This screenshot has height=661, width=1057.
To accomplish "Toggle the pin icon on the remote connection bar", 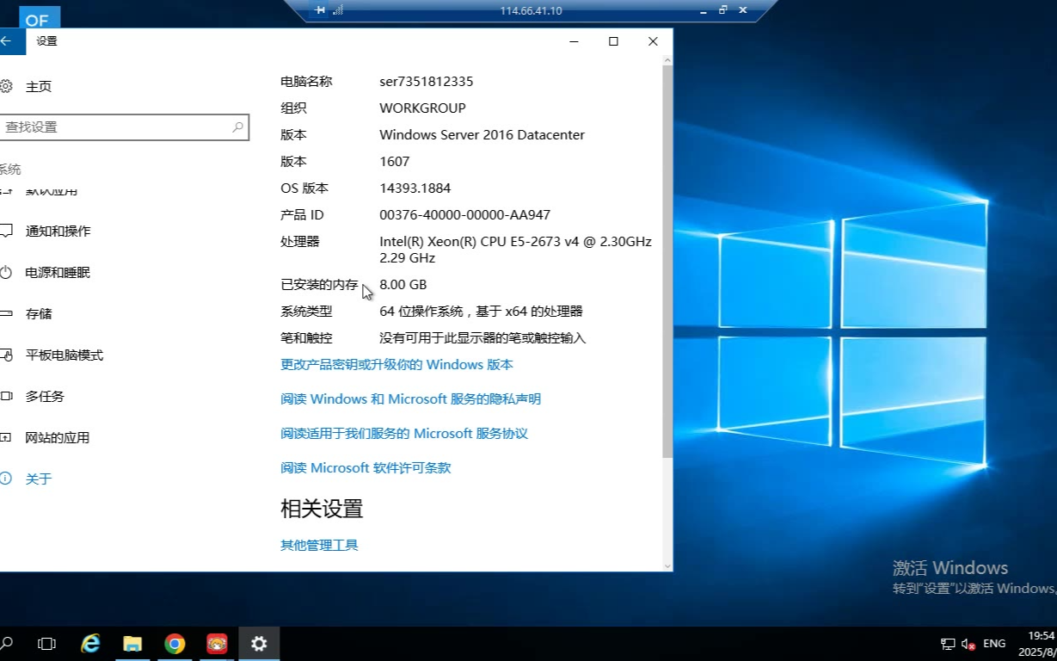I will [x=320, y=10].
